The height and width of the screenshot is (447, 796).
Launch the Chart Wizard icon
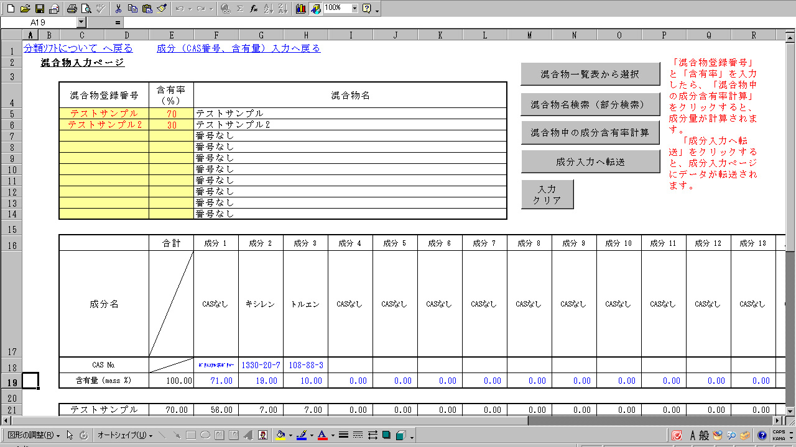[301, 9]
